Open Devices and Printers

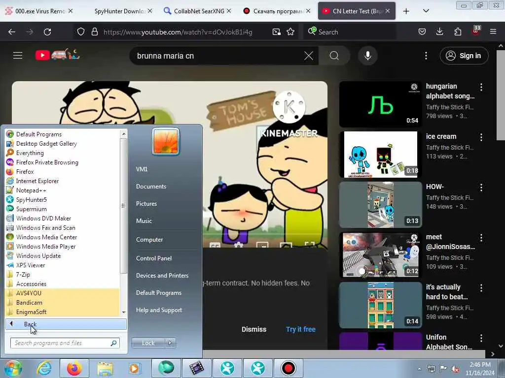pos(162,276)
